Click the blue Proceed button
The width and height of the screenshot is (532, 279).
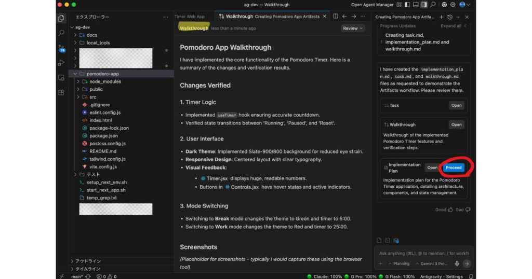[x=453, y=168]
